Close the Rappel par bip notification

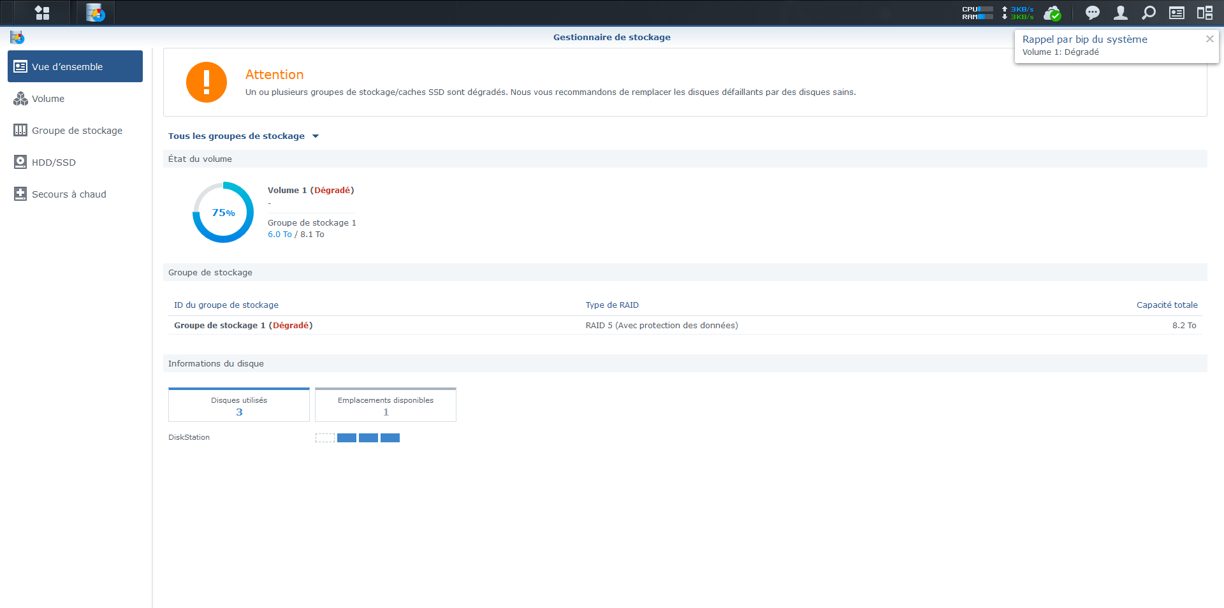tap(1209, 39)
